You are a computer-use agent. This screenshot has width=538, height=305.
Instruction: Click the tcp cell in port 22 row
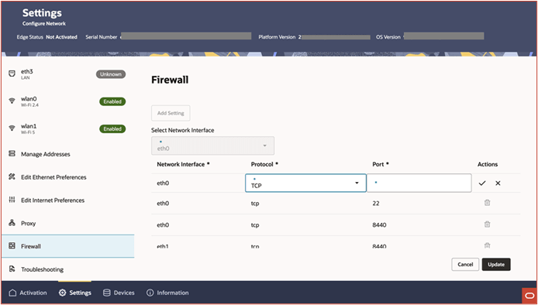(255, 204)
